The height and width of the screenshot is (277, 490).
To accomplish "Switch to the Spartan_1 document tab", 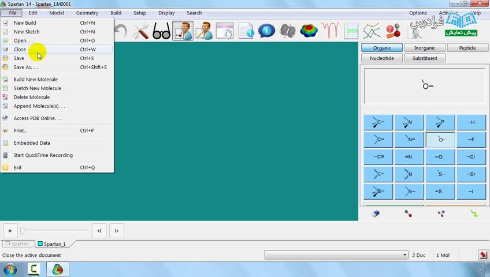I will click(x=55, y=244).
